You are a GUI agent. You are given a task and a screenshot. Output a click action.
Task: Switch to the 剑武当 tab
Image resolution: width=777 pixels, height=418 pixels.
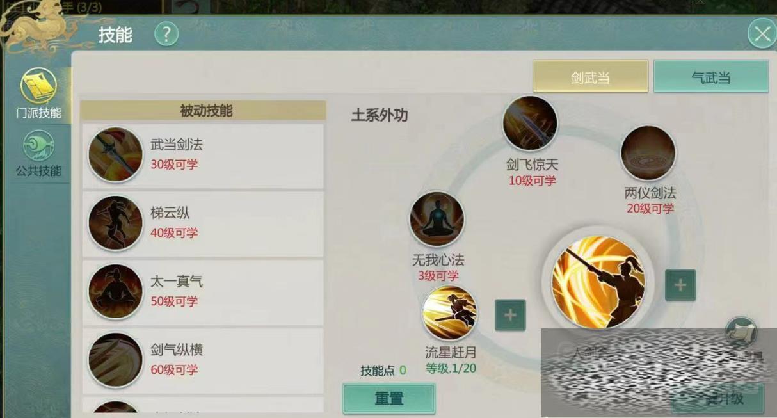pyautogui.click(x=590, y=77)
